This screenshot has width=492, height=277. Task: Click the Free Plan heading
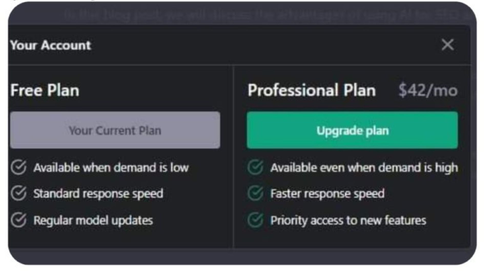(x=45, y=90)
